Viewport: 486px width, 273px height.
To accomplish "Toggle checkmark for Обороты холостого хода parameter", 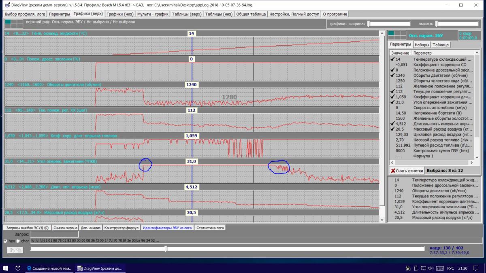I will pos(392,80).
